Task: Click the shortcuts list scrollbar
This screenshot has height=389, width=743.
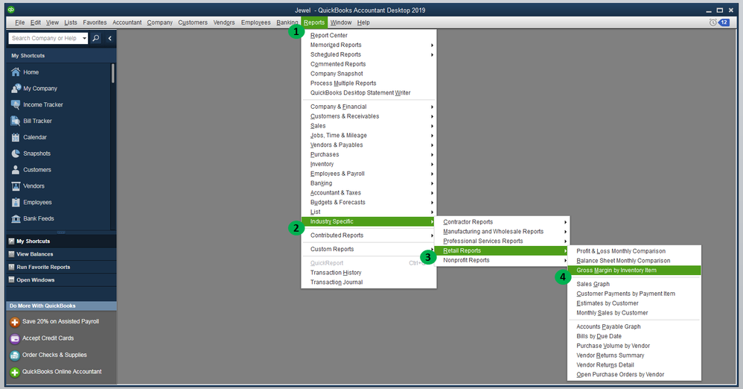Action: coord(112,74)
